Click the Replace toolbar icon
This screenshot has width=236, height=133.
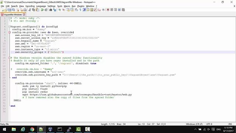pos(55,10)
